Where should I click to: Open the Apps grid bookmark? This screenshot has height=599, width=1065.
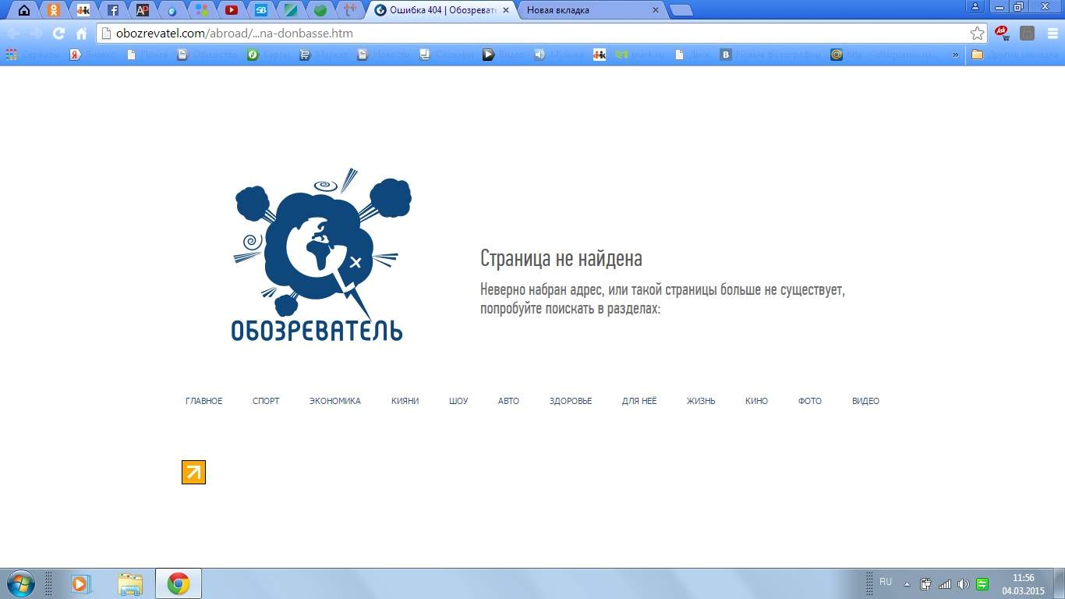coord(11,55)
